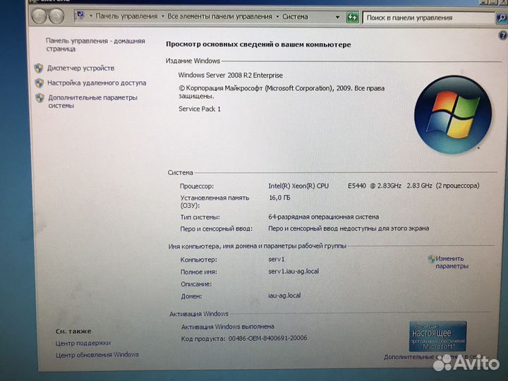Open Дополнительные параметры системы link
Screen dimensions: 508x381
click(x=92, y=102)
